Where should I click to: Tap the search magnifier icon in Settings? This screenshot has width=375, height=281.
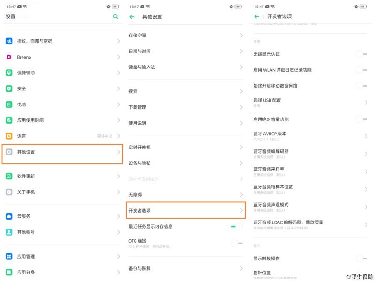(x=115, y=16)
